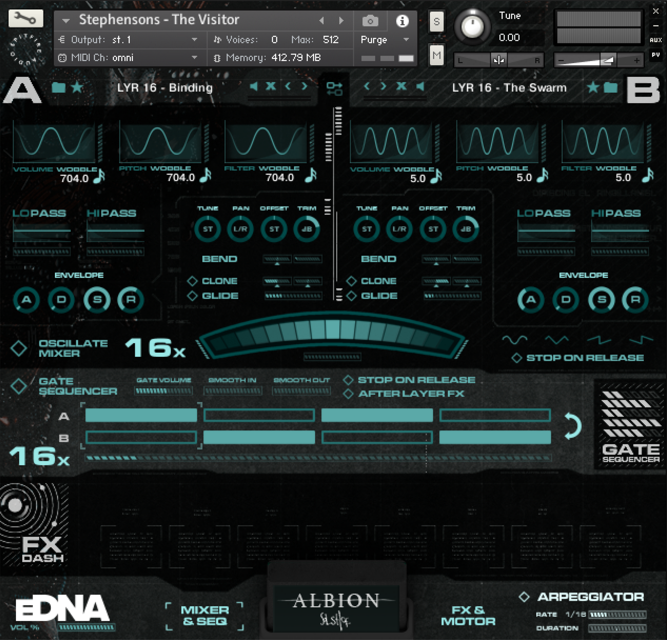
Task: Click the wrench settings icon
Action: [x=26, y=18]
